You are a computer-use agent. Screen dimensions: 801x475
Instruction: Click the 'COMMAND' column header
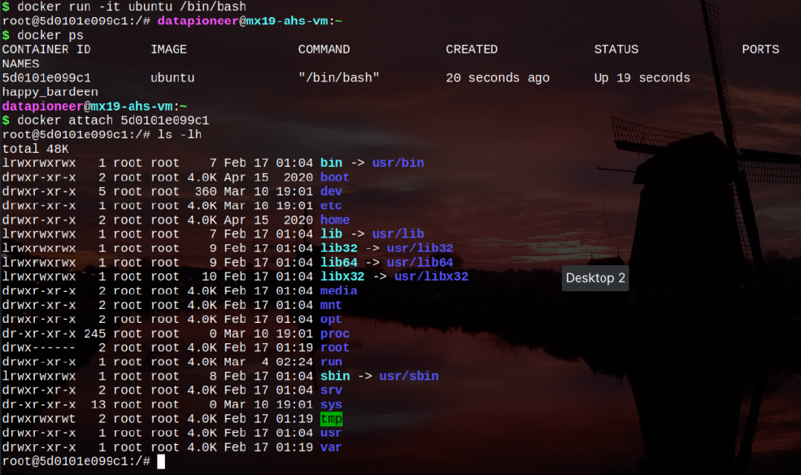[324, 50]
